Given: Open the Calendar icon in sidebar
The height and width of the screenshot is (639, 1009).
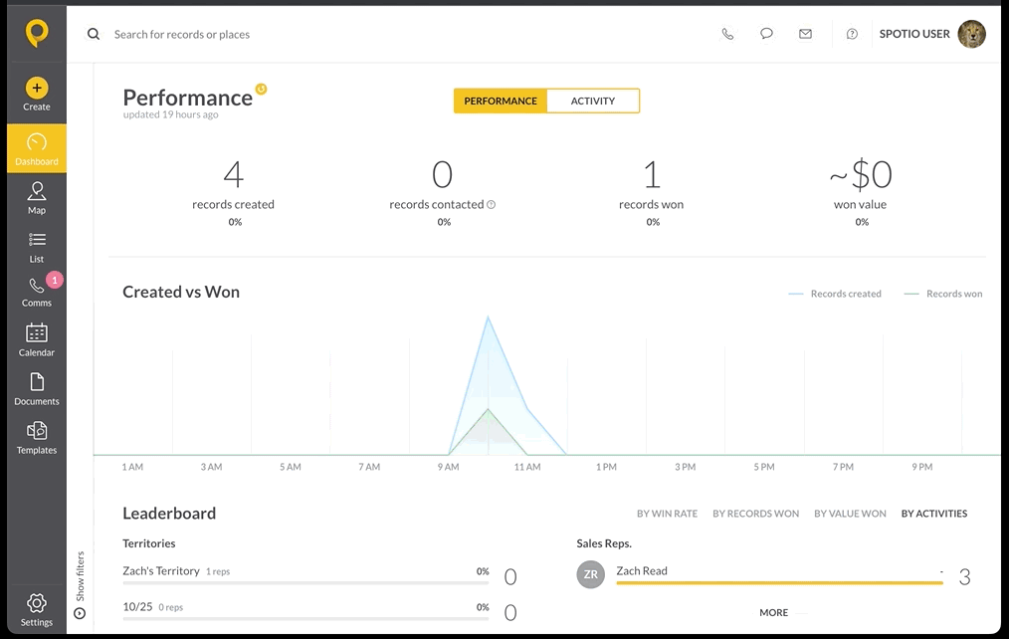Looking at the screenshot, I should (37, 340).
